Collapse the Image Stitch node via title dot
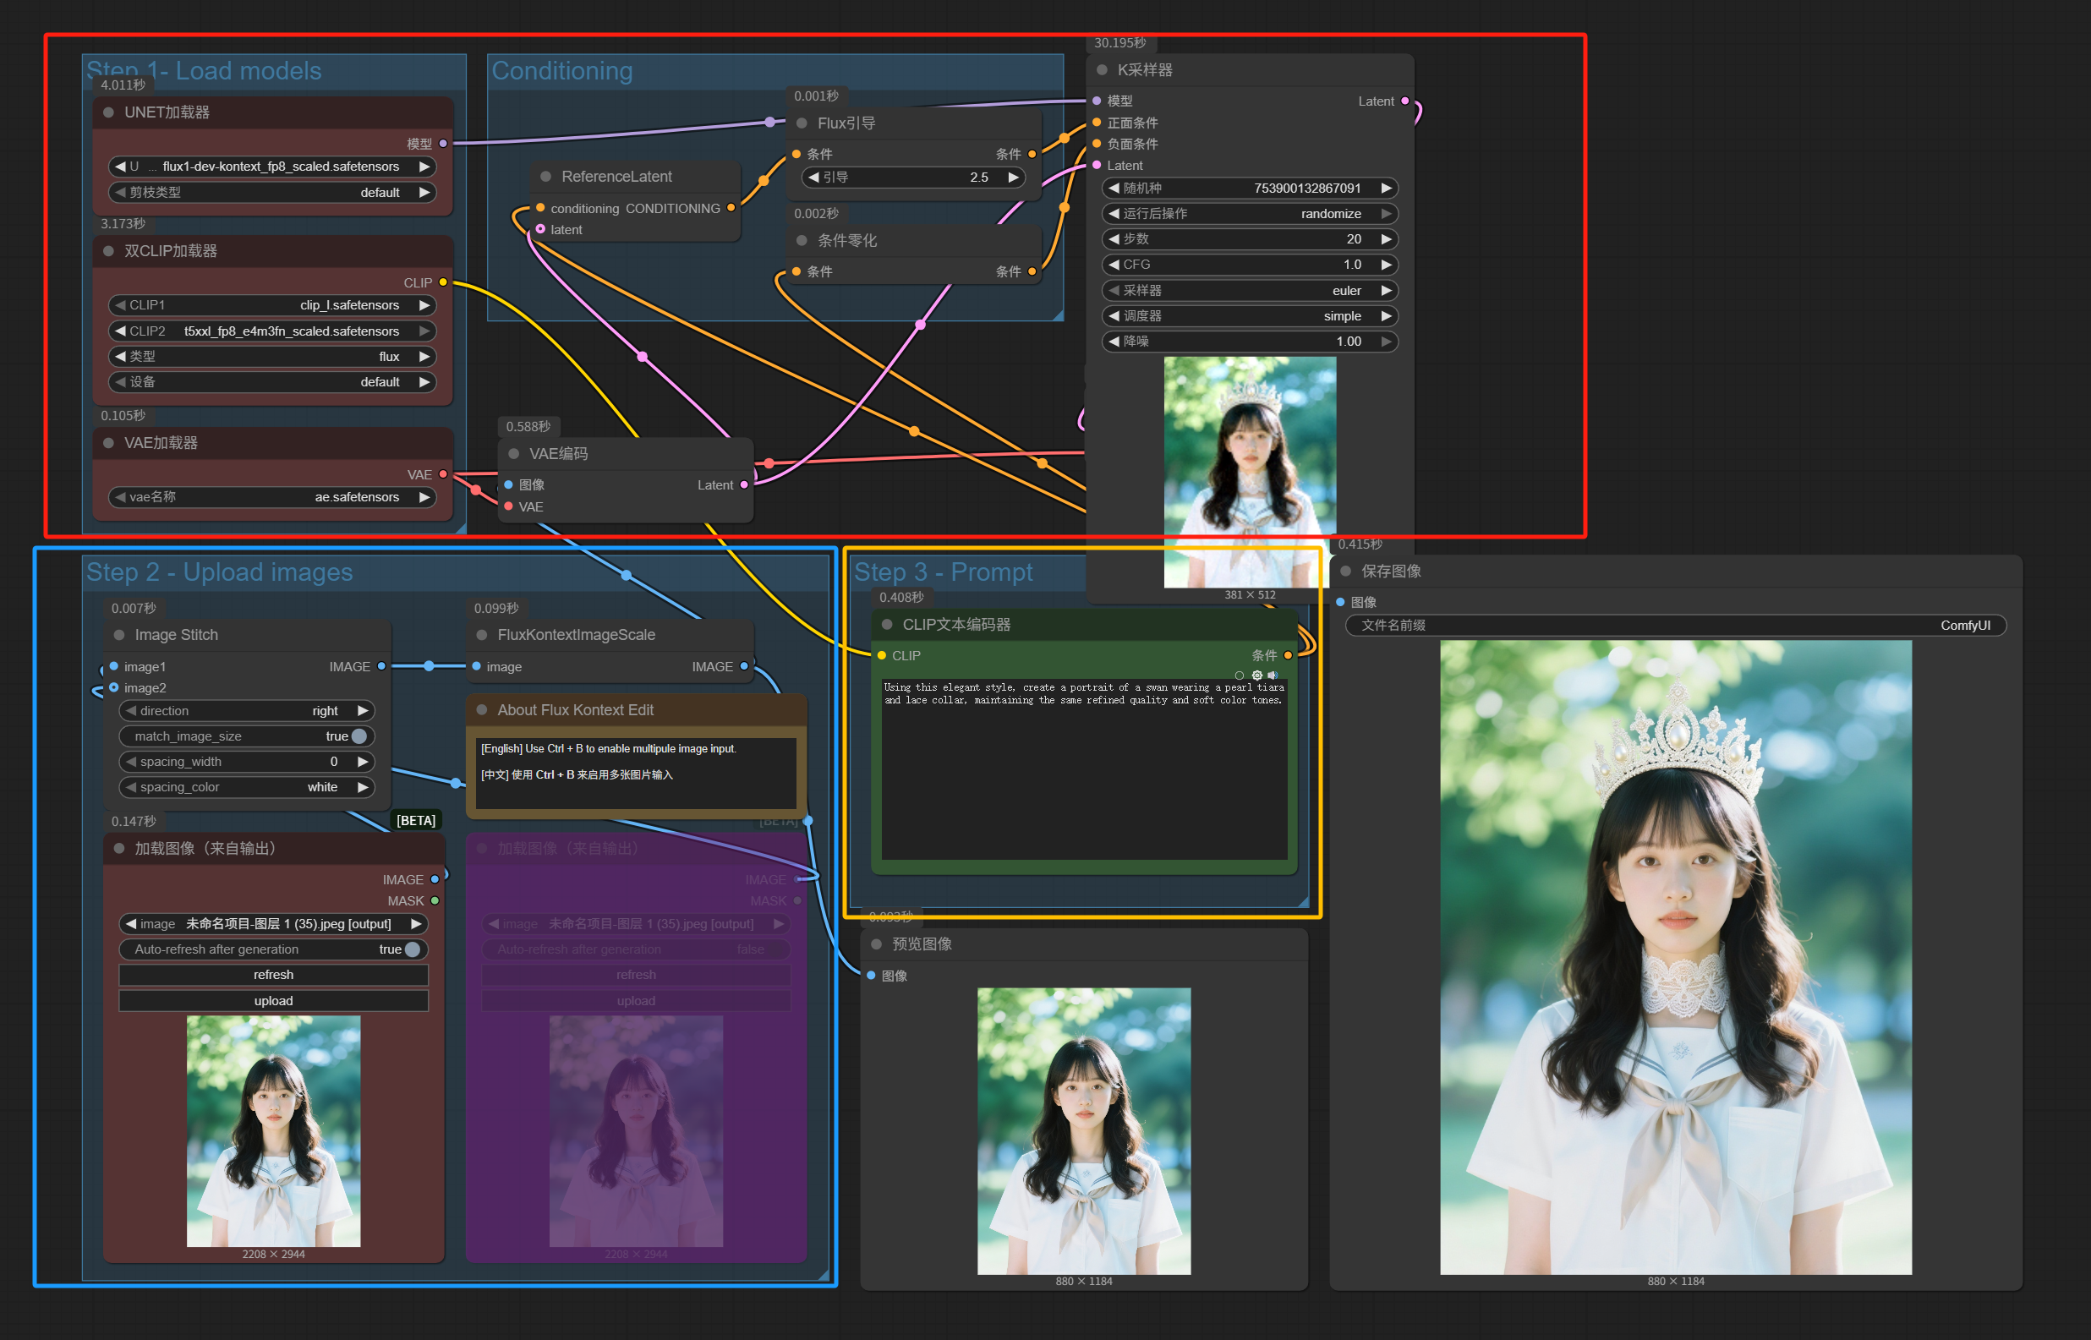This screenshot has height=1340, width=2091. [x=119, y=635]
